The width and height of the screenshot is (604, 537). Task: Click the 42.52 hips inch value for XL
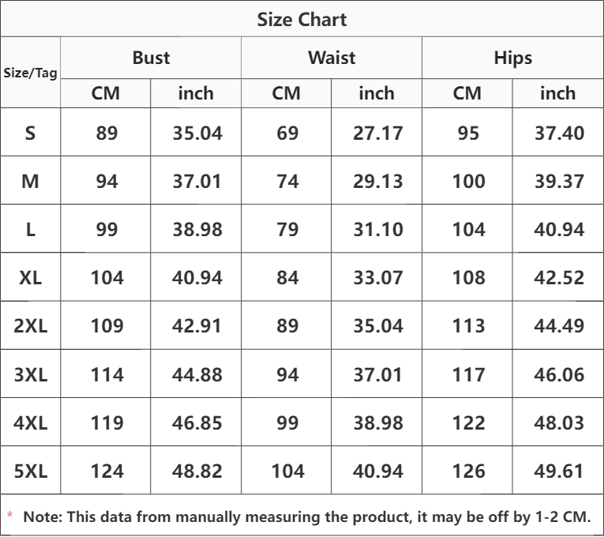pos(559,278)
